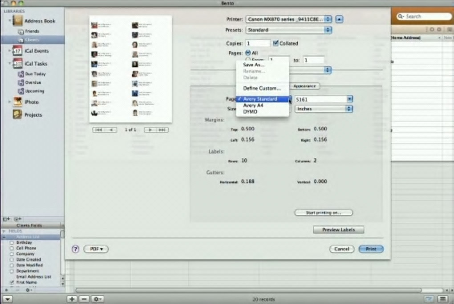Expand the iCal Events disclosure triangle

(9, 51)
